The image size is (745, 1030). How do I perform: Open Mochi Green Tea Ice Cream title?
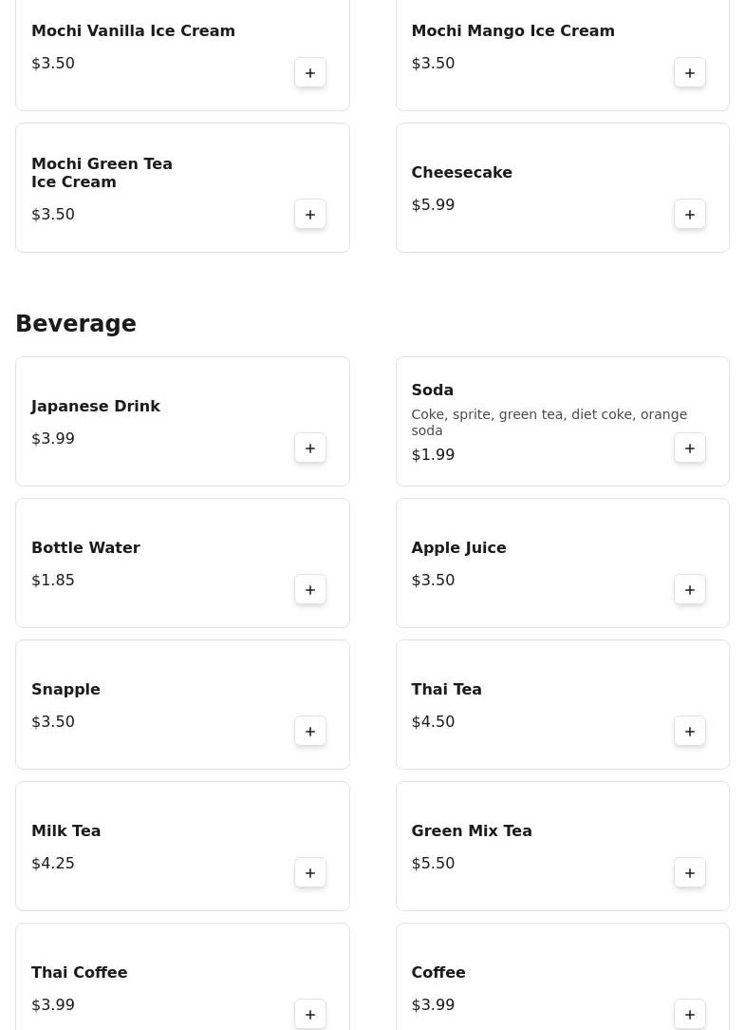(102, 173)
